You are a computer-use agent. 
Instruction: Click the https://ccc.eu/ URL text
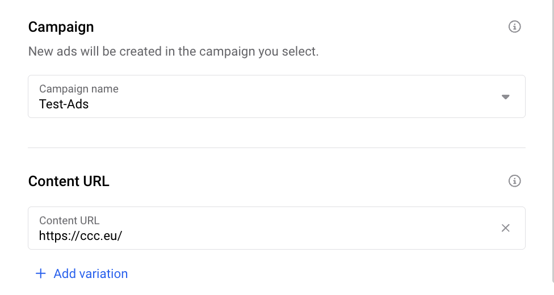(x=81, y=235)
